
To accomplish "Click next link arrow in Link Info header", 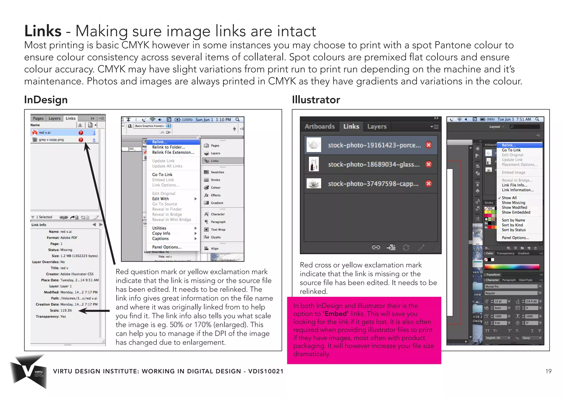I will 101,225.
